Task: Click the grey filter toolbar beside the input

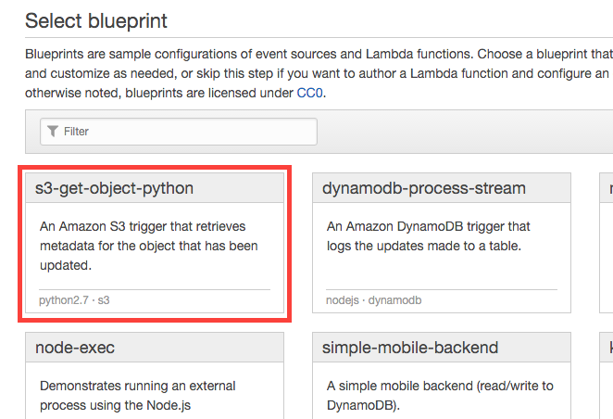Action: point(463,132)
